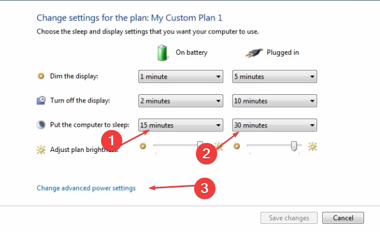380x232 pixels.
Task: Open the 15 minutes sleep dropdown
Action: [181, 125]
